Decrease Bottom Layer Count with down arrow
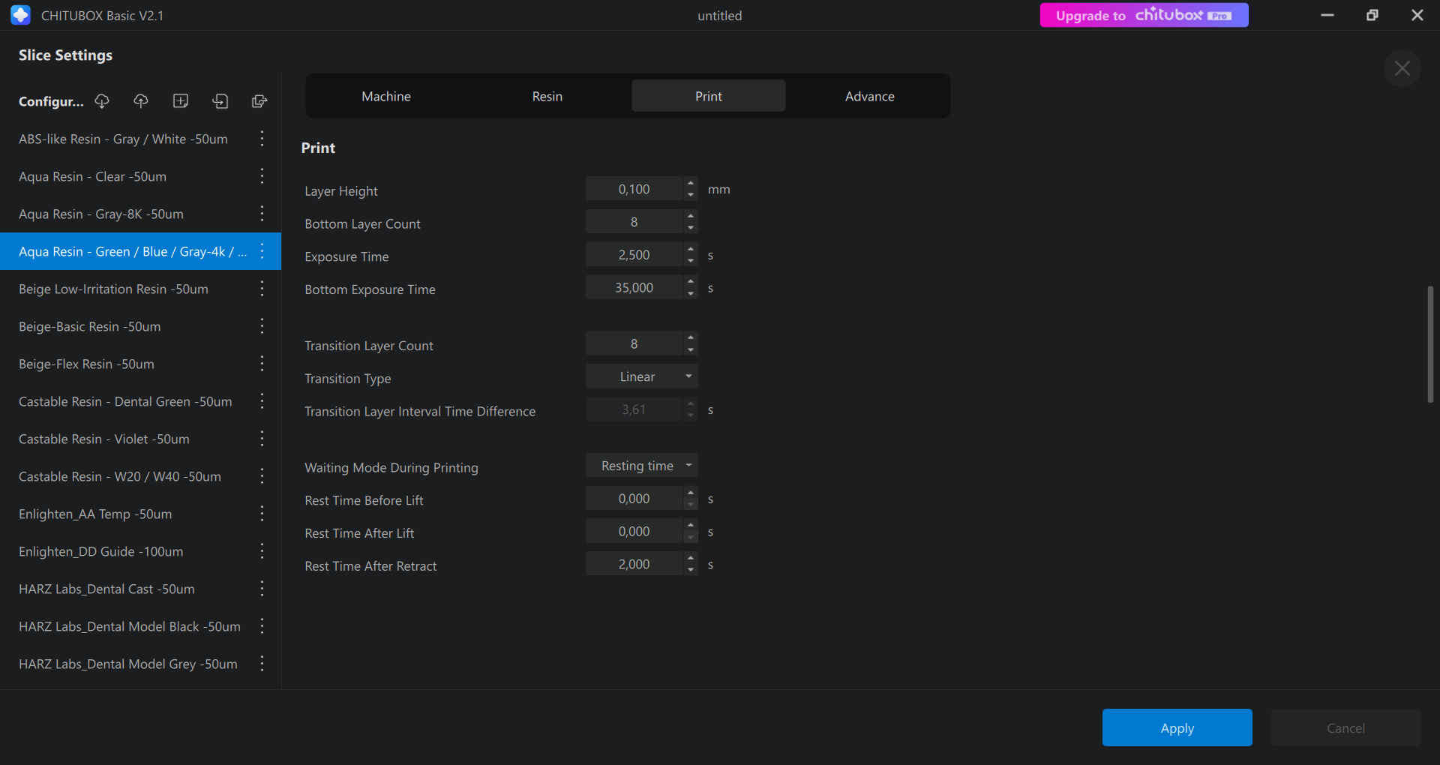The width and height of the screenshot is (1440, 765). 691,227
